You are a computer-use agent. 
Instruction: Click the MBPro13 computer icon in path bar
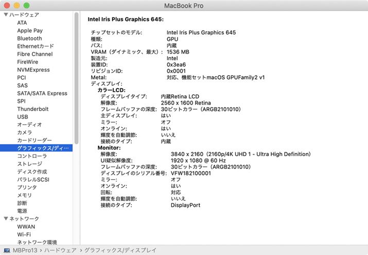(x=6, y=250)
